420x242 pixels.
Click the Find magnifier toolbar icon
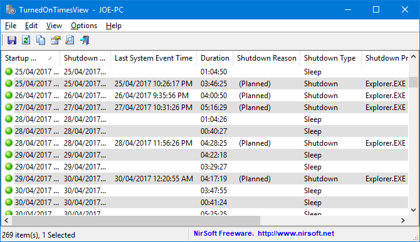point(70,40)
